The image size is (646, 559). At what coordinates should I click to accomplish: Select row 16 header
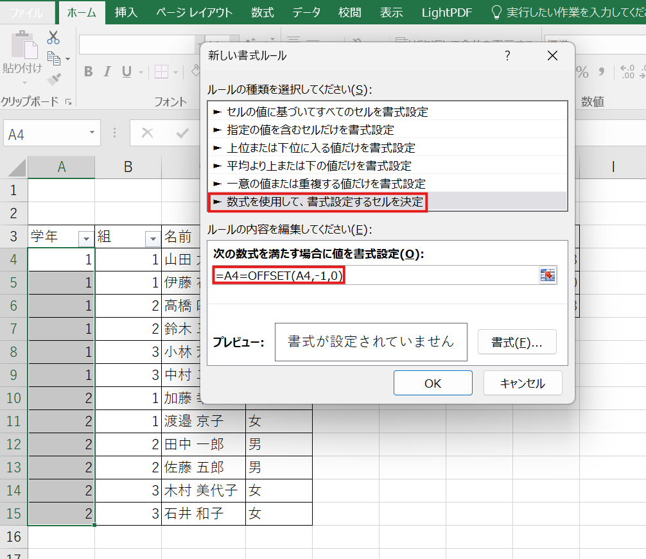pyautogui.click(x=13, y=537)
